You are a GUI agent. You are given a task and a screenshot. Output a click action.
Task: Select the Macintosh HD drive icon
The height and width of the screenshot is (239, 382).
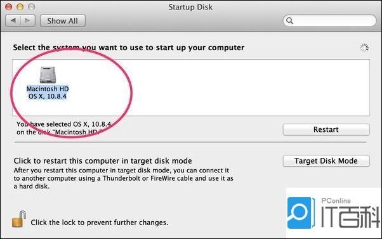[48, 75]
